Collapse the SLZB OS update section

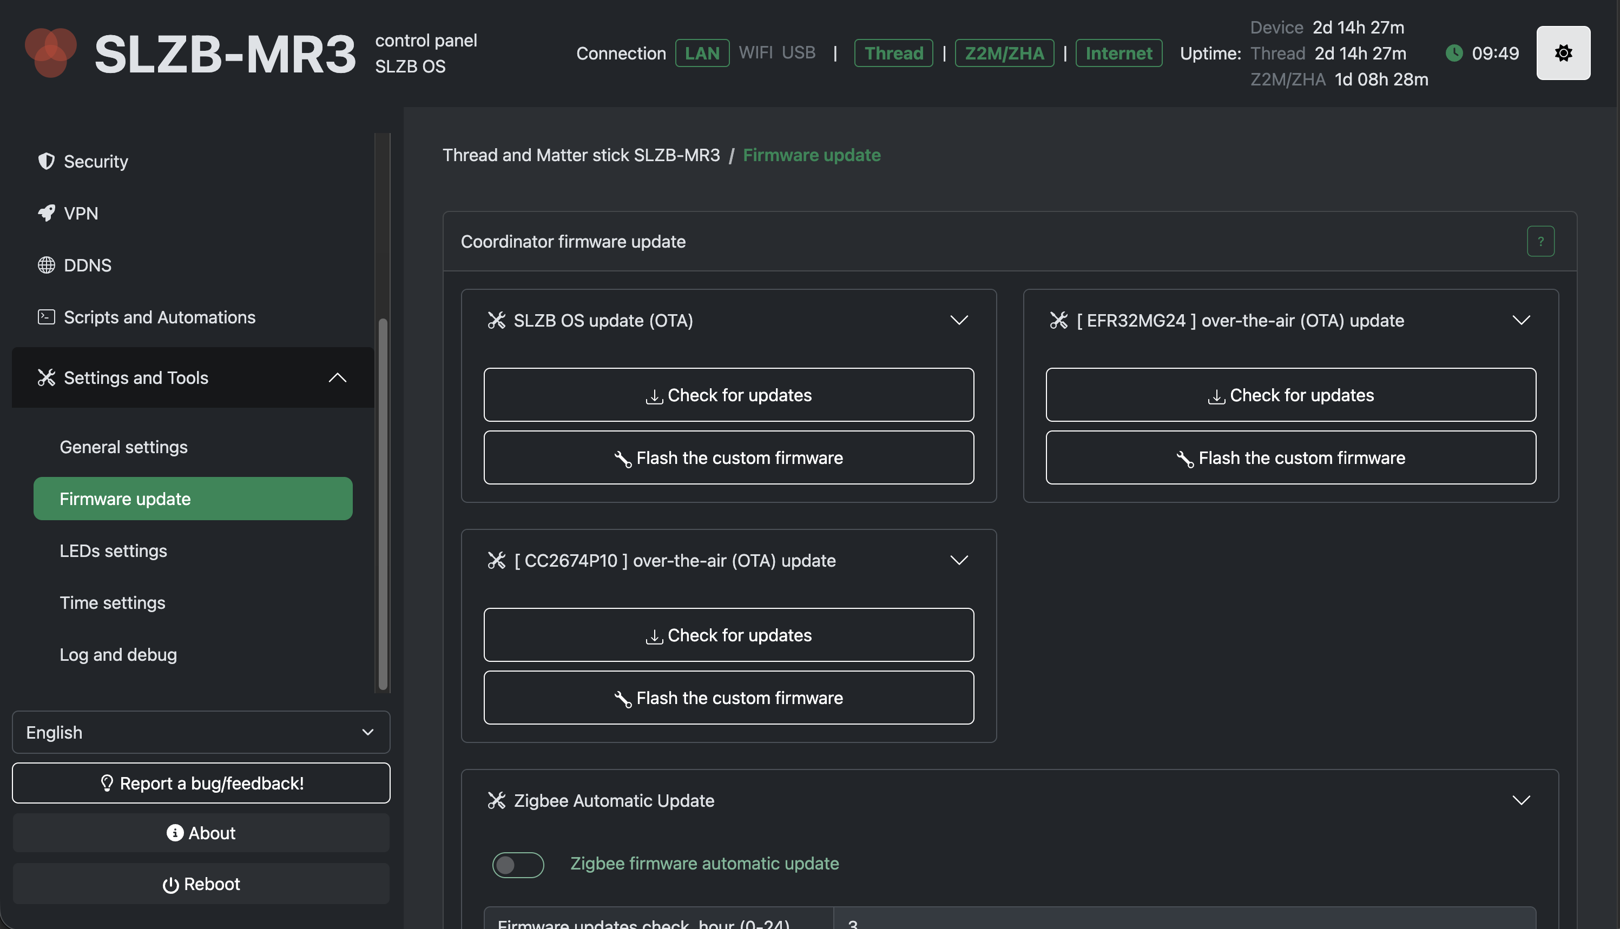click(x=959, y=320)
